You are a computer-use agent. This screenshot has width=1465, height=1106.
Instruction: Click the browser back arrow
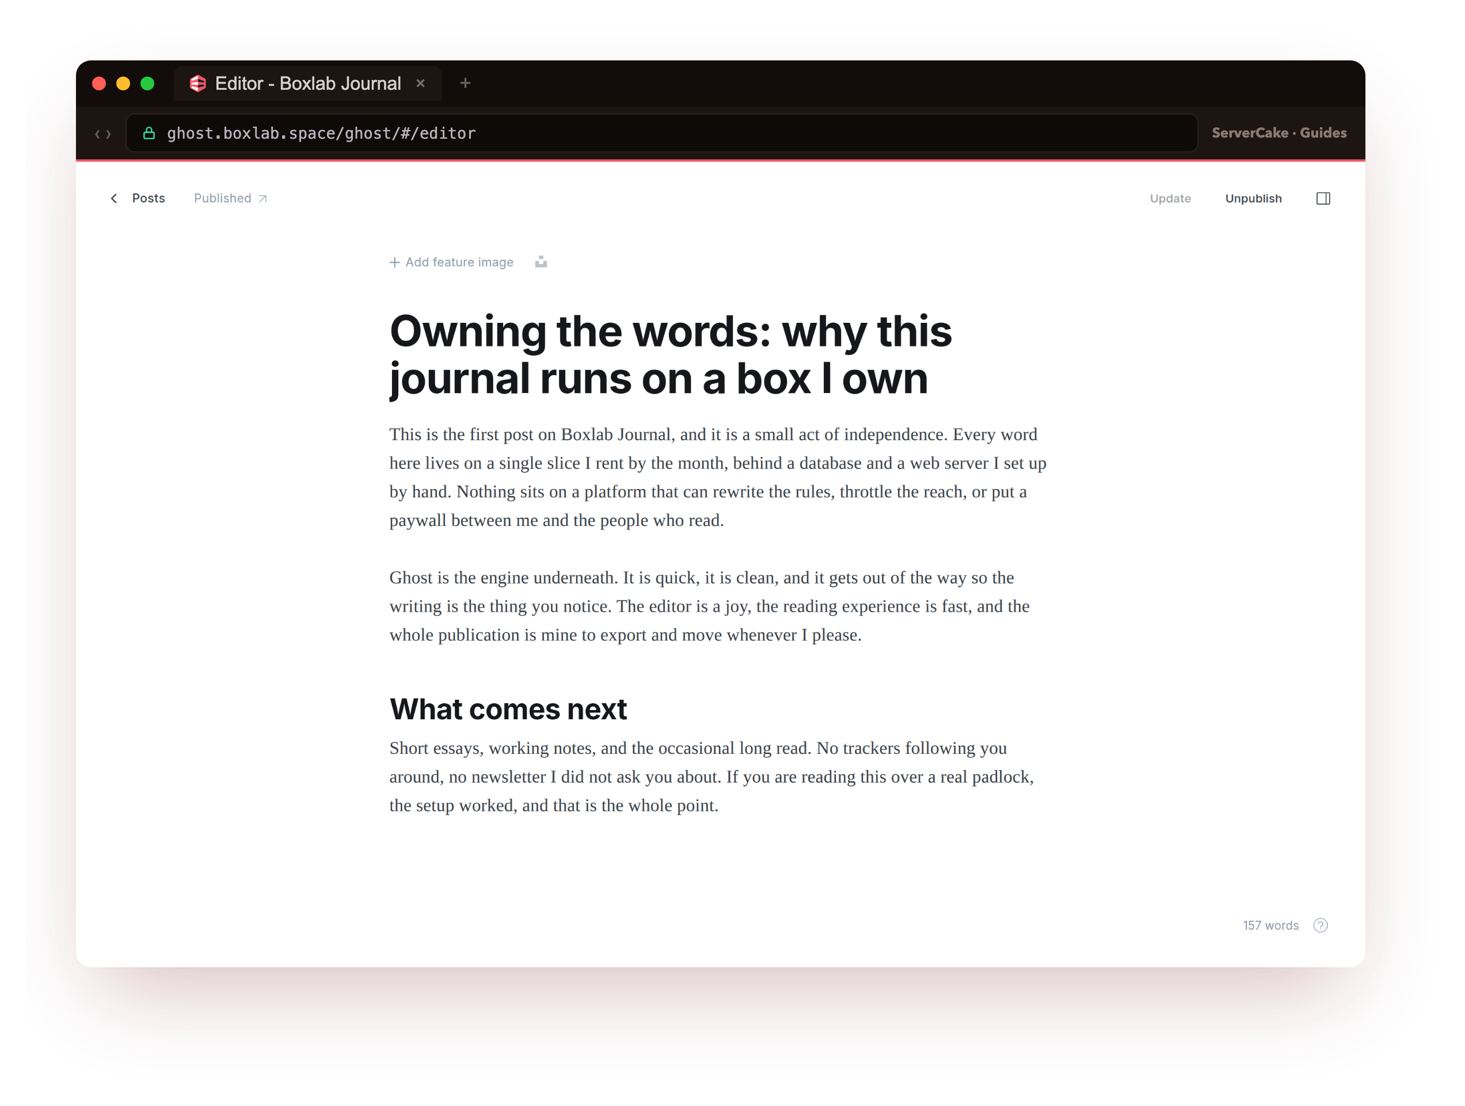[x=98, y=134]
